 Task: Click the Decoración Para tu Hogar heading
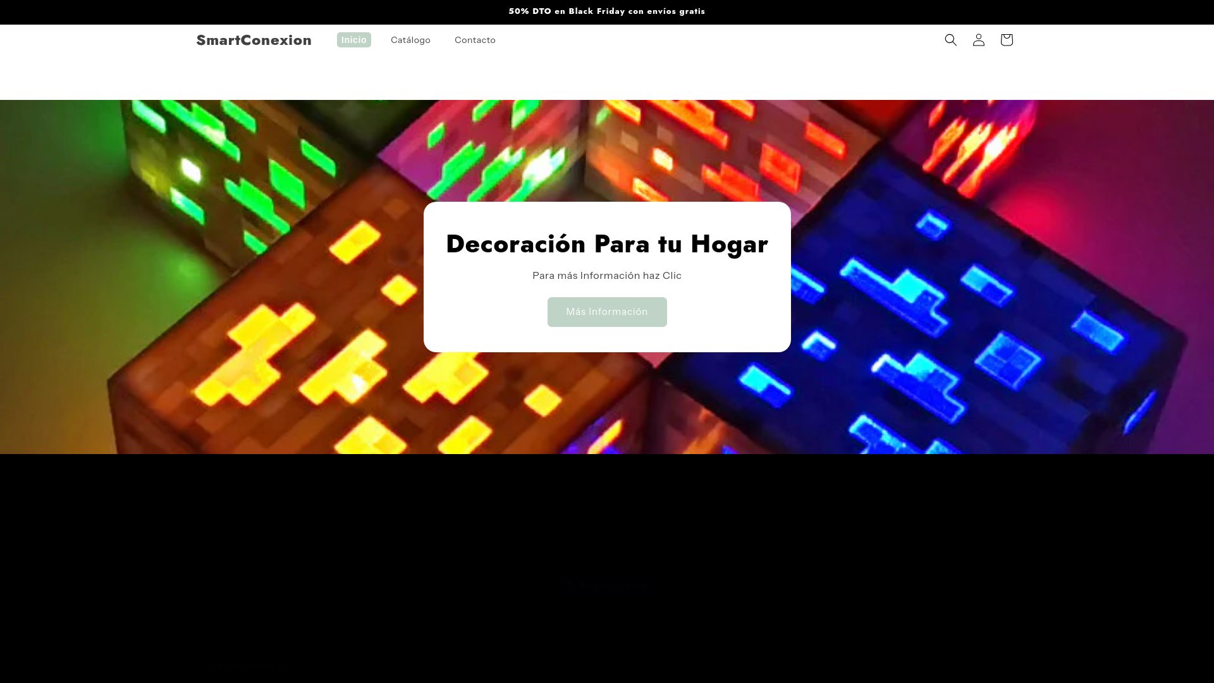pyautogui.click(x=607, y=243)
